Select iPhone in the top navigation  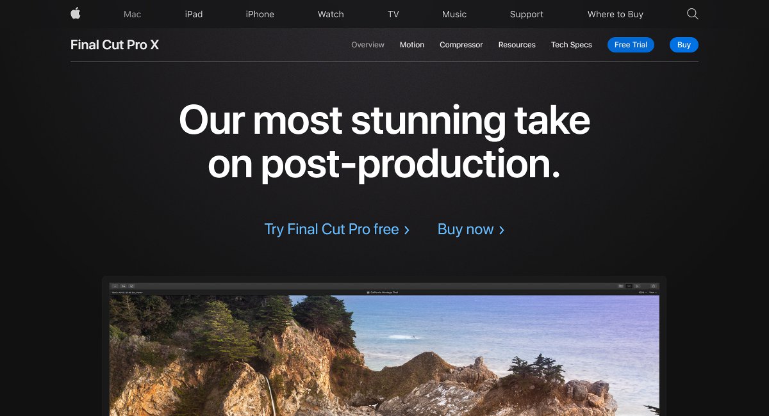260,14
